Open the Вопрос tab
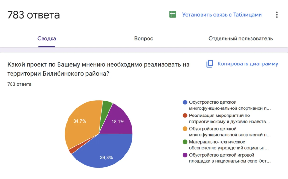The image size is (288, 179). click(144, 39)
